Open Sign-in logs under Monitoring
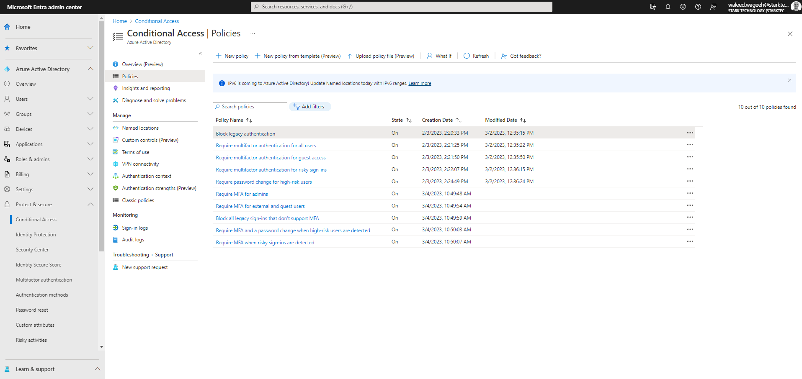Screen dimensions: 802x379 click(134, 228)
